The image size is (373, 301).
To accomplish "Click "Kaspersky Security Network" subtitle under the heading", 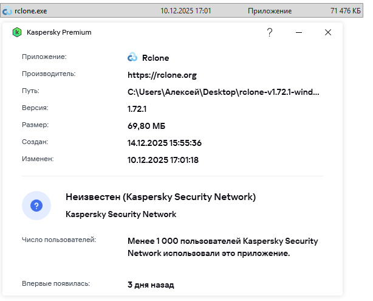I will pyautogui.click(x=121, y=214).
